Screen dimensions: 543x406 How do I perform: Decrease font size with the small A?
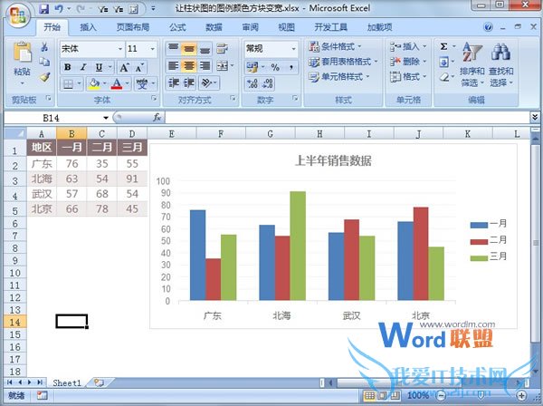(x=139, y=67)
